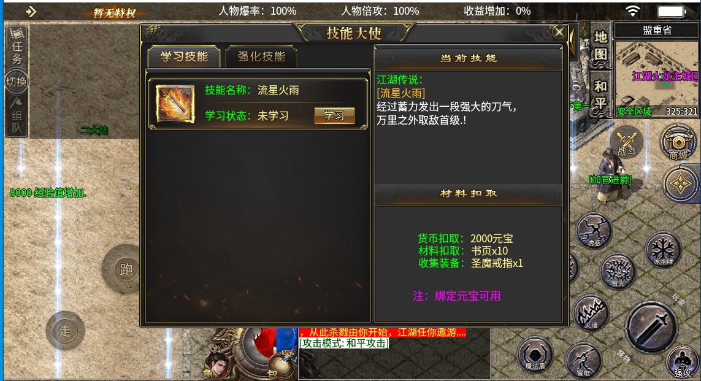Viewport: 701px width, 381px height.
Task: Tap the 流星火雨 skill icon
Action: point(175,104)
